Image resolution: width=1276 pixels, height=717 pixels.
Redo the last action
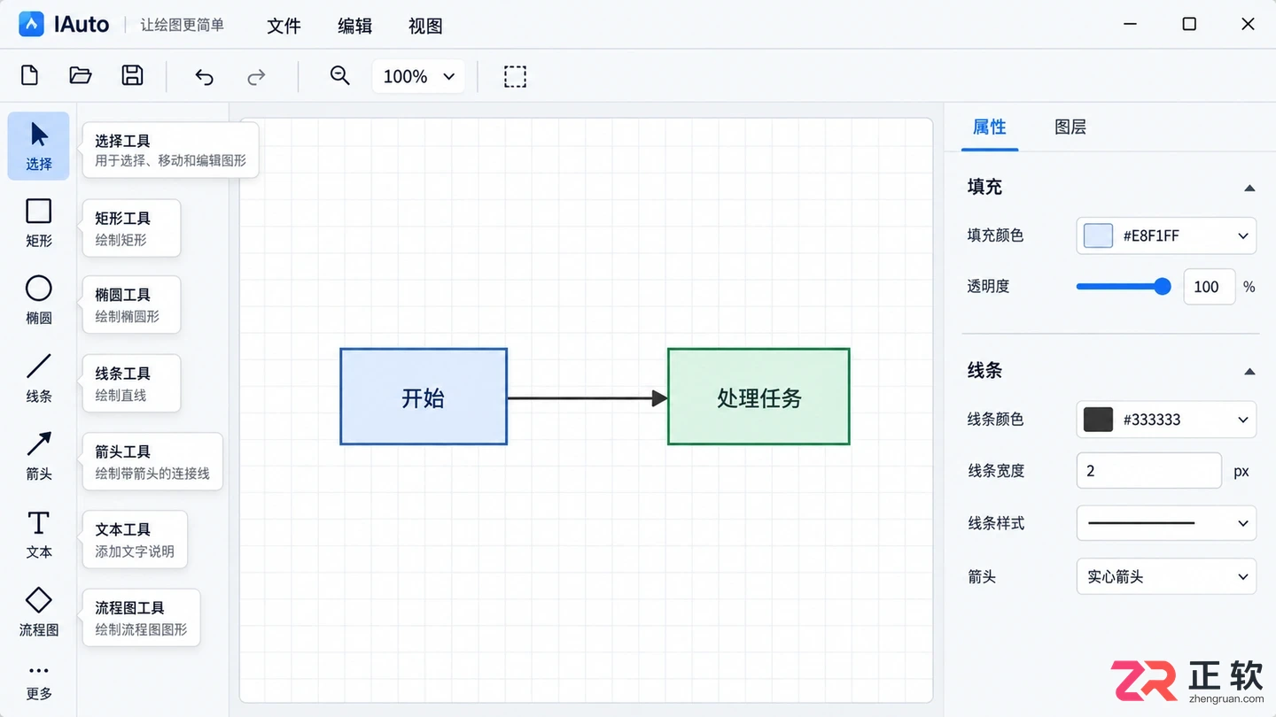point(256,77)
